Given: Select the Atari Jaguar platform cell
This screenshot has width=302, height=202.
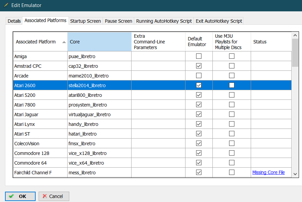Looking at the screenshot, I should tap(40, 114).
